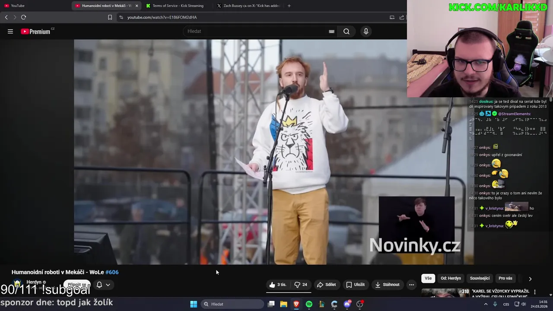This screenshot has width=553, height=311.
Task: Open the YouTube guide hamburger menu
Action: click(x=10, y=31)
